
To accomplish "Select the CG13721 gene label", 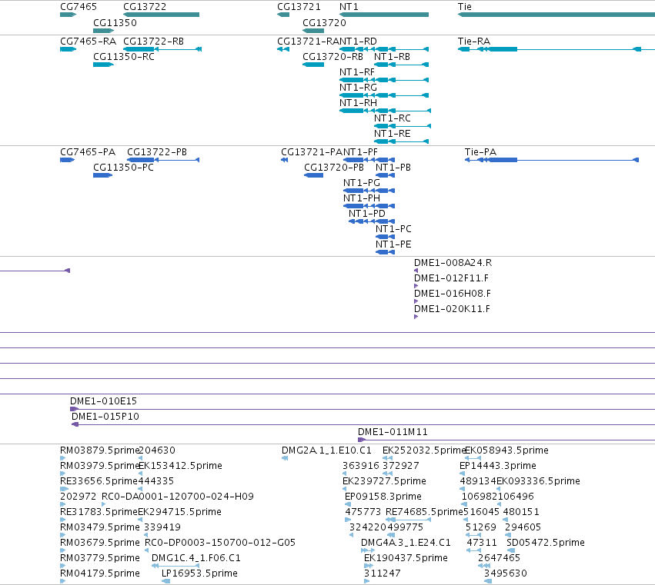I will (x=299, y=7).
